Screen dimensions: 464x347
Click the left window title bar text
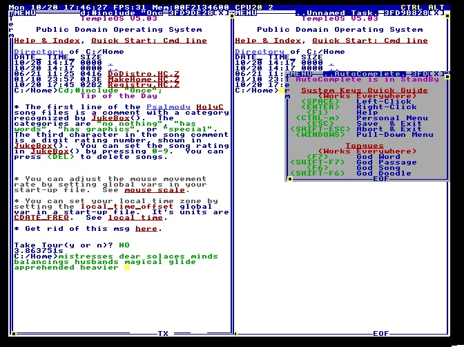[x=122, y=13]
